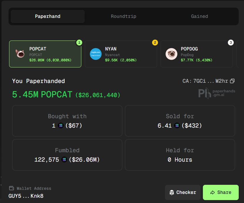This screenshot has width=244, height=203.
Task: Click the "0 Hours" value
Action: pos(180,160)
